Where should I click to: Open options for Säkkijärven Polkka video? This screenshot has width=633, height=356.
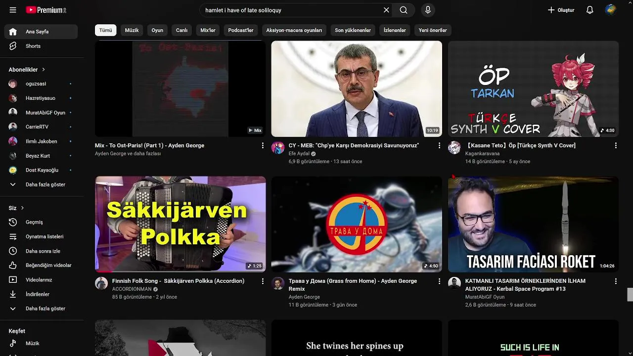click(x=263, y=281)
